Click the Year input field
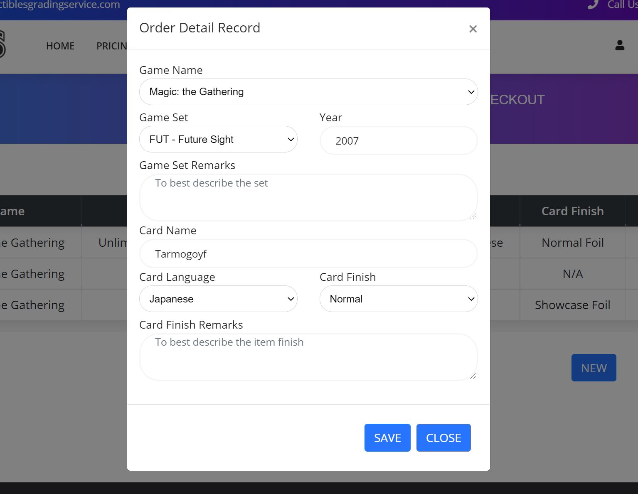 pyautogui.click(x=399, y=140)
